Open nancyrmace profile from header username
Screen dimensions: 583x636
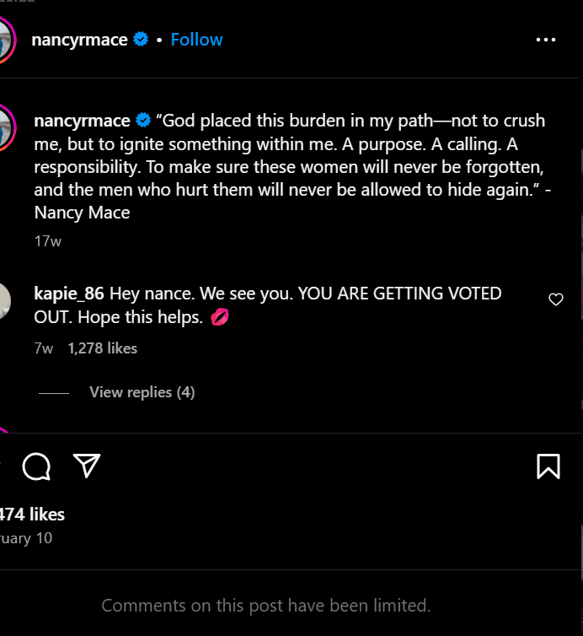point(79,40)
